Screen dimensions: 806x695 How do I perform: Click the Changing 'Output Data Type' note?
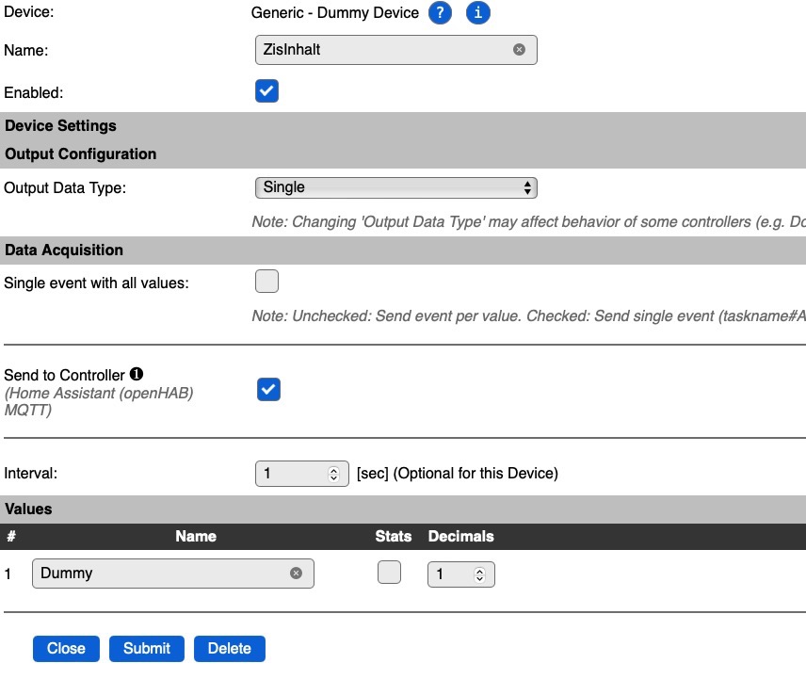528,221
